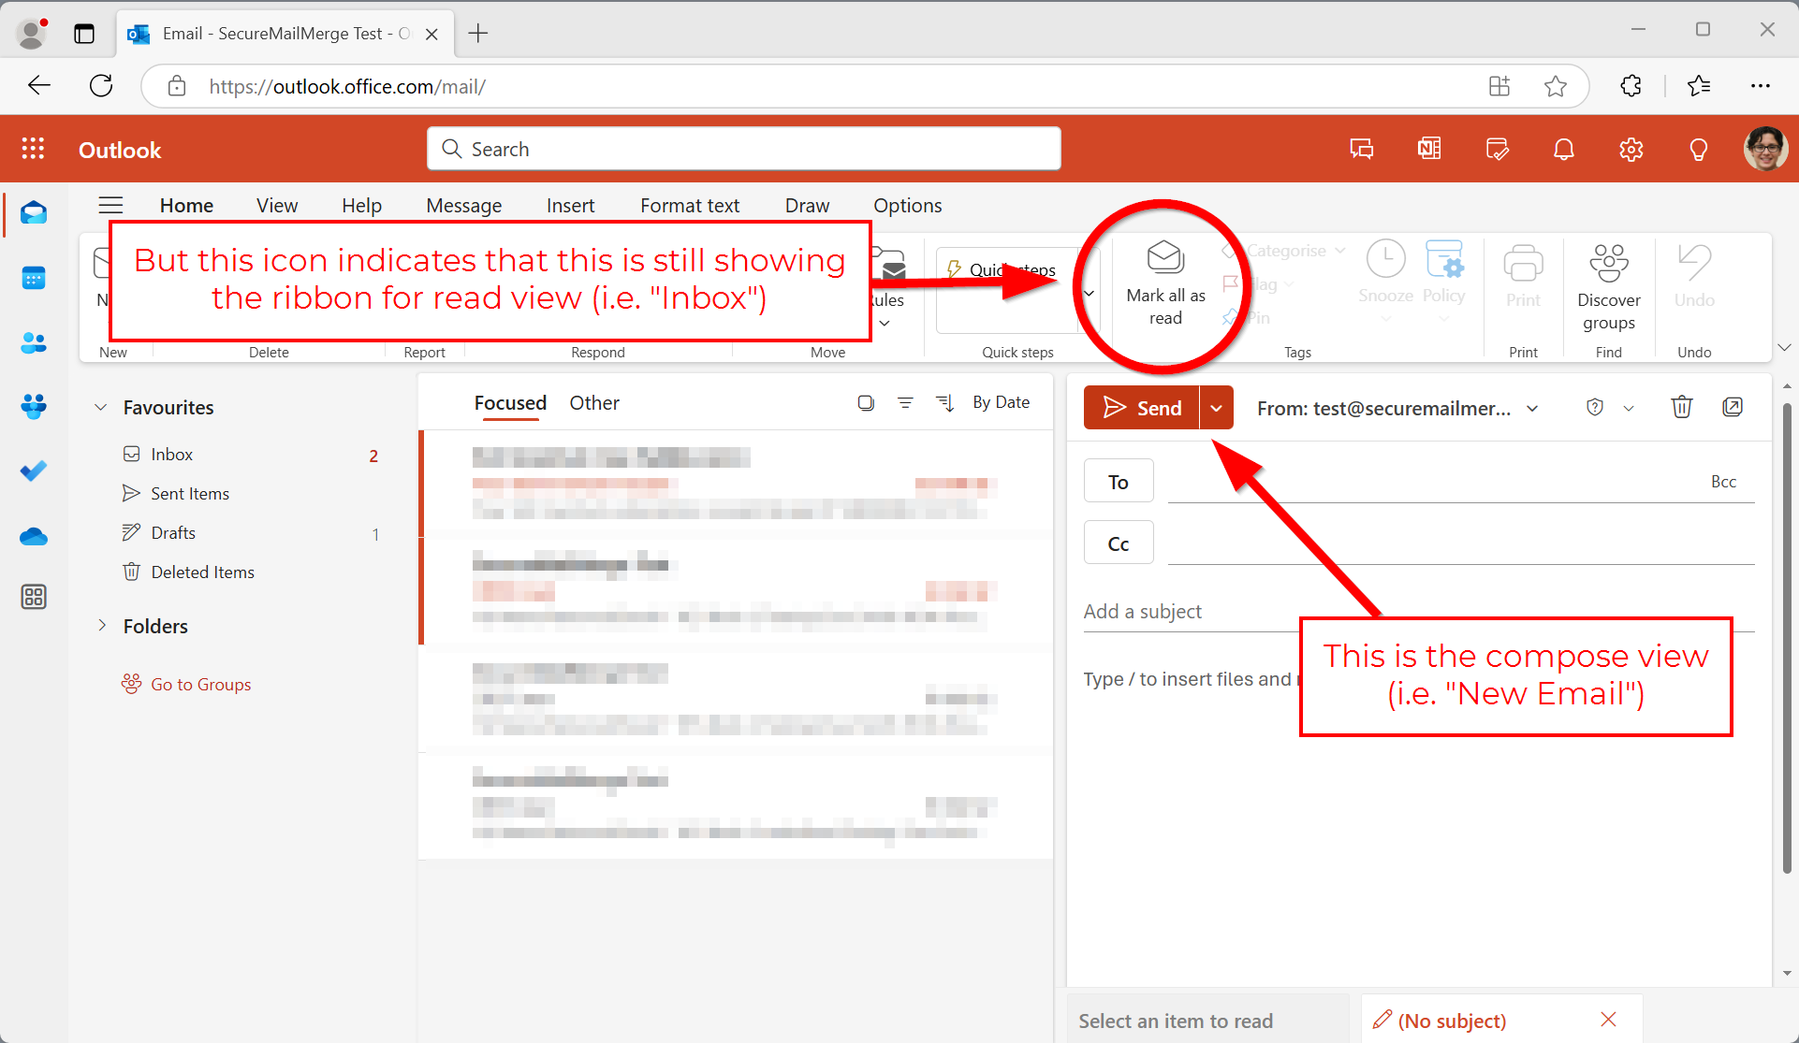Discard draft with trash icon
The image size is (1799, 1043).
tap(1681, 407)
